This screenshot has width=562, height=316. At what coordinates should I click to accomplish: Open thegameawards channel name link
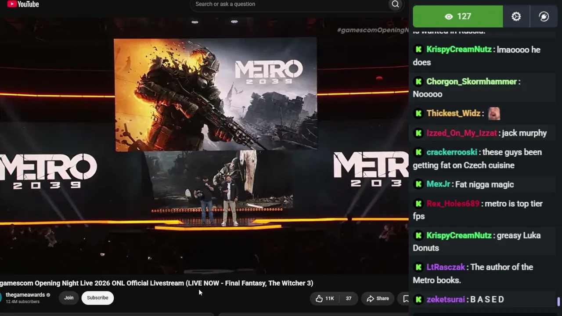pos(25,295)
